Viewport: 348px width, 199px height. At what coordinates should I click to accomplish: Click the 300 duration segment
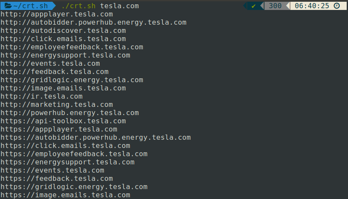(275, 6)
